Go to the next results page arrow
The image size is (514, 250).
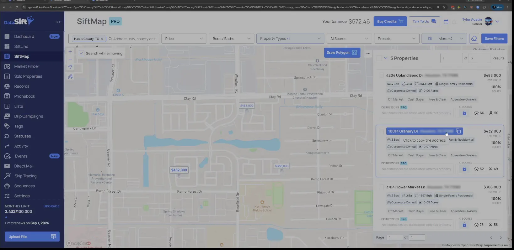(x=501, y=238)
